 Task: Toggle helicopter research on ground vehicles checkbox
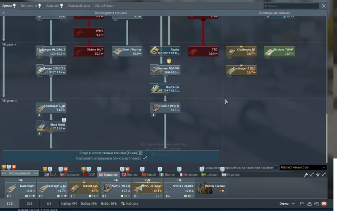coord(276,167)
